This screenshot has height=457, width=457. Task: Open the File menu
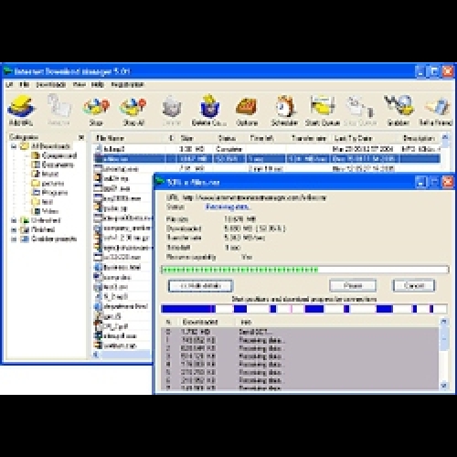pos(24,85)
